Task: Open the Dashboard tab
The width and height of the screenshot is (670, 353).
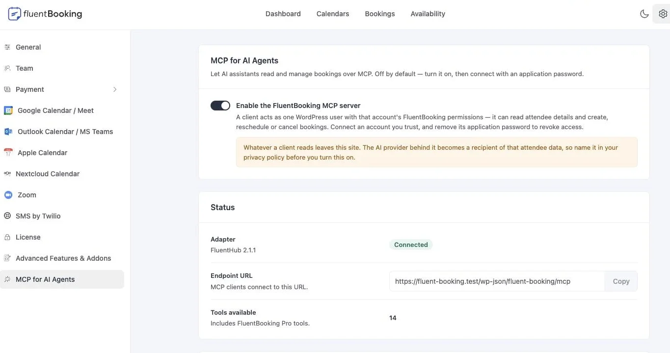Action: [283, 14]
